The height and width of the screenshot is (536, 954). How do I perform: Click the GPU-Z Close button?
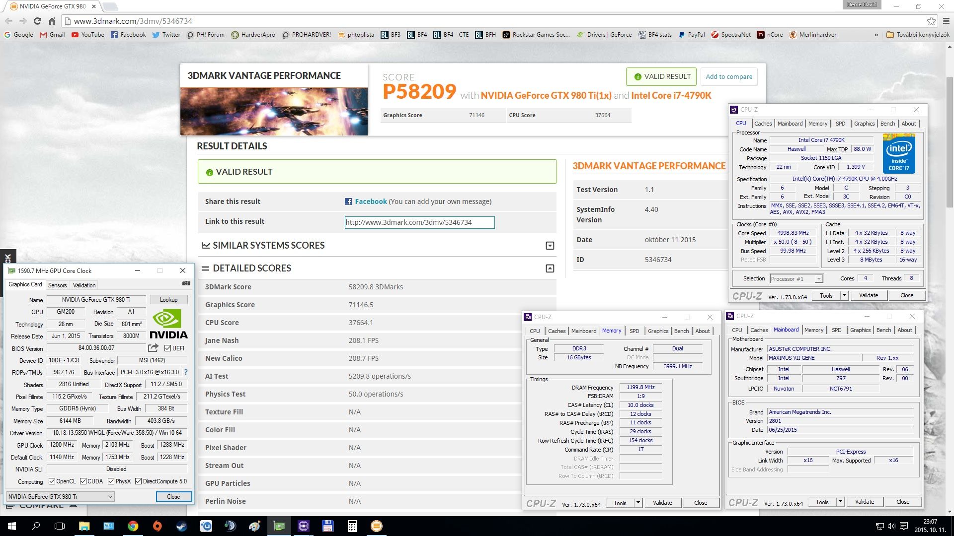[173, 497]
